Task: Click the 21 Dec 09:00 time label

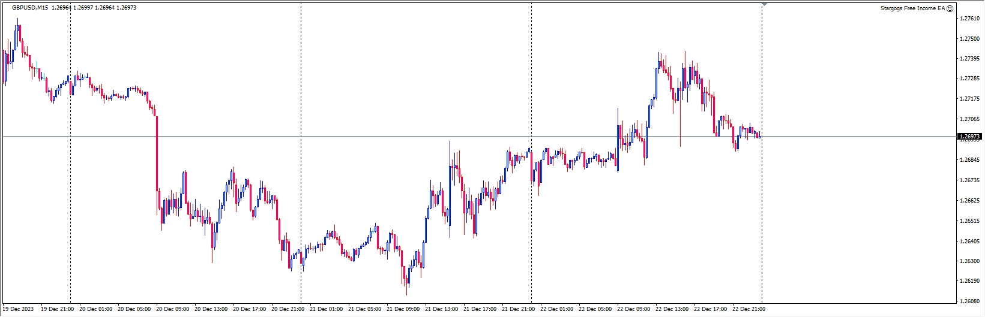Action: [x=403, y=309]
